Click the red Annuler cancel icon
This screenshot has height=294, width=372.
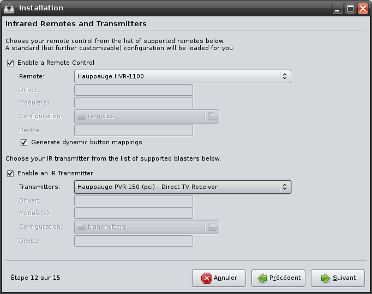[x=206, y=278]
